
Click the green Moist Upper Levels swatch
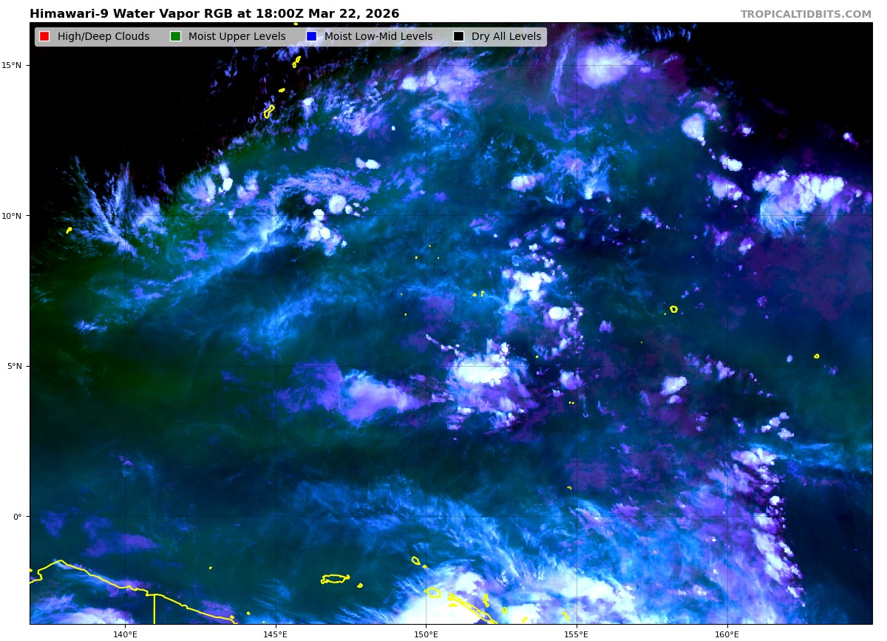click(x=175, y=36)
